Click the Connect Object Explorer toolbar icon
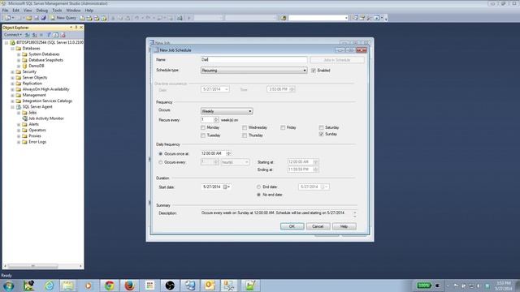This screenshot has height=292, width=520. pos(27,35)
